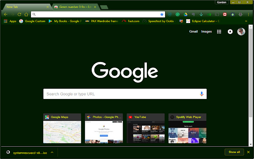Viewport: 254px width, 159px height.
Task: Switch to the New Tab tab
Action: pyautogui.click(x=27, y=7)
